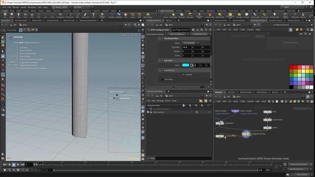Open the Manage menu in Selection Sets

click(x=160, y=101)
